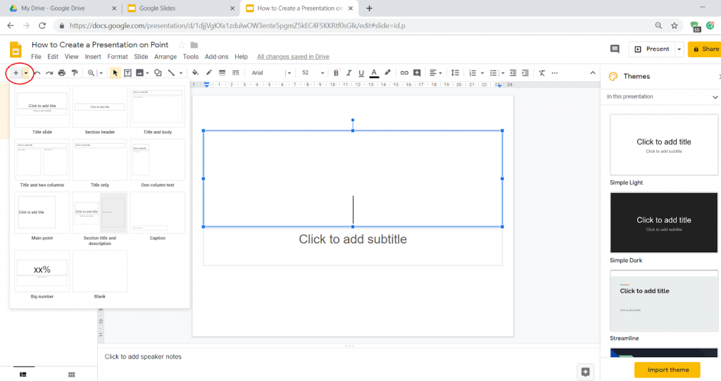Viewport: 721px width, 381px height.
Task: Click the Import theme button
Action: pyautogui.click(x=667, y=370)
